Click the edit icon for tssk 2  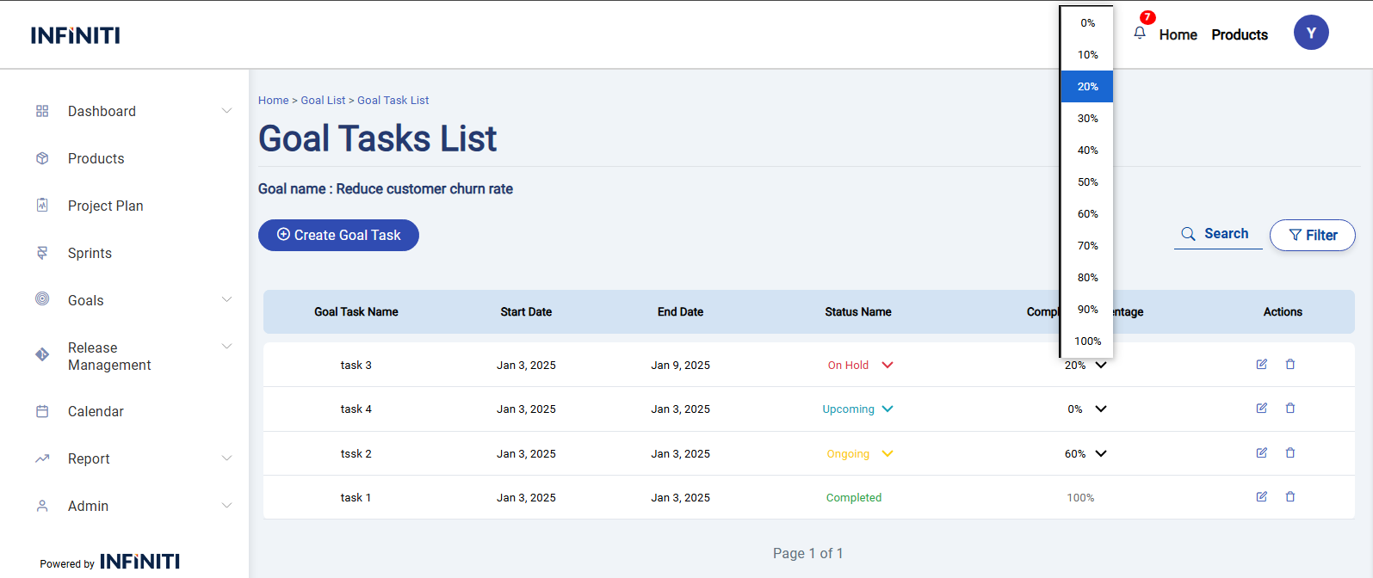coord(1261,453)
